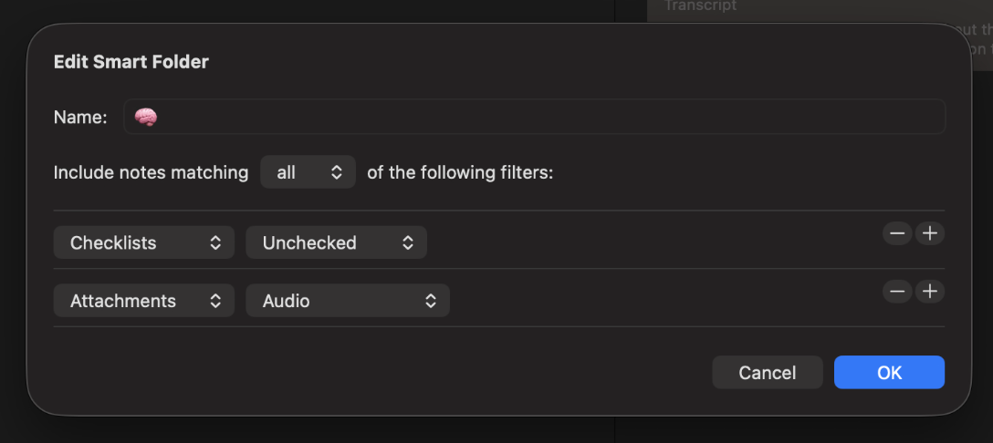Open the Unchecked checklist state dropdown
Image resolution: width=993 pixels, height=443 pixels.
[x=336, y=242]
